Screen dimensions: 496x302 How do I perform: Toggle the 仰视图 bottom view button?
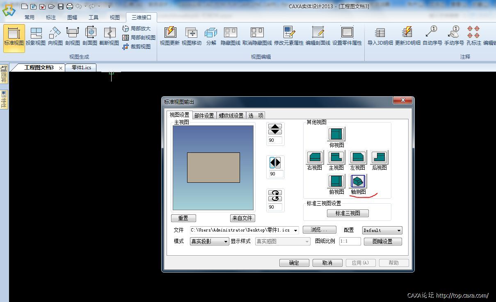pyautogui.click(x=336, y=134)
